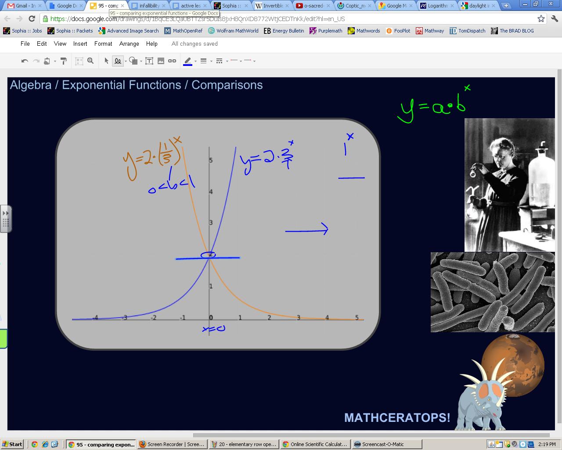Image resolution: width=562 pixels, height=450 pixels.
Task: Expand the shape tool dropdown arrow
Action: coord(141,62)
